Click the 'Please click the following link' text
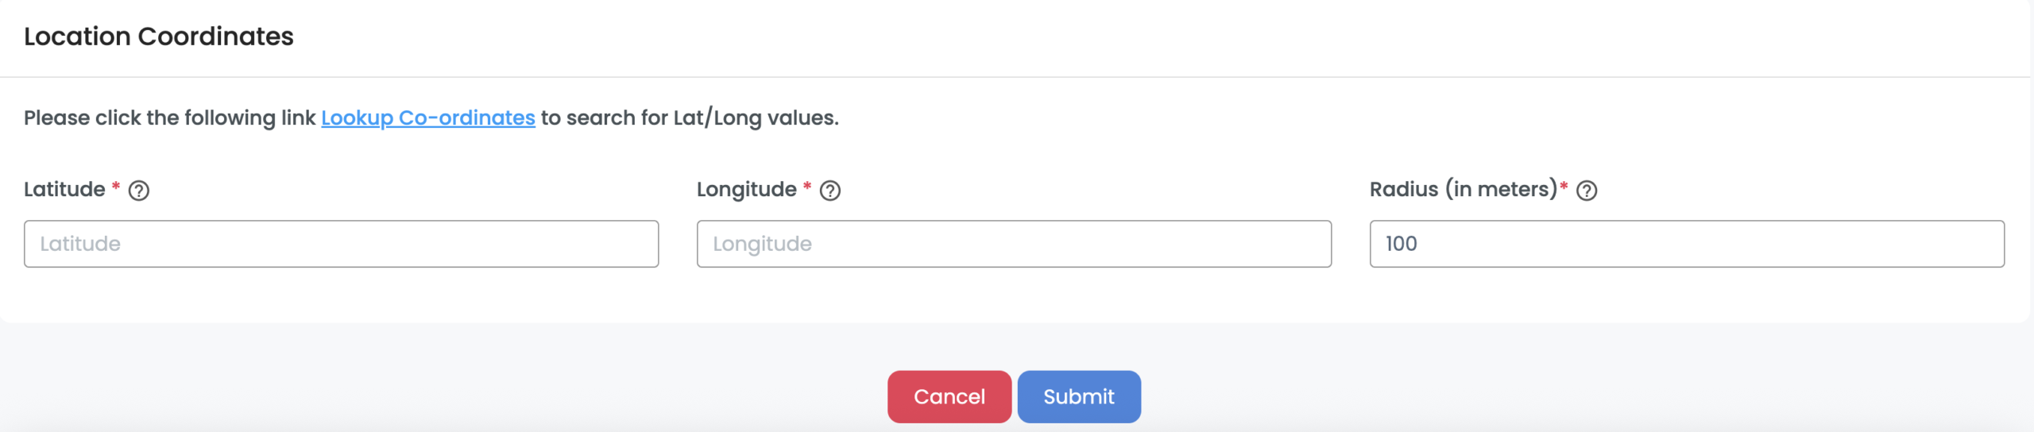This screenshot has height=432, width=2034. [x=169, y=118]
